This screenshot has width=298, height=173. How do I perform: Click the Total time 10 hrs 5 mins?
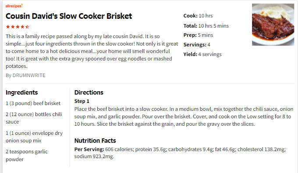click(206, 26)
